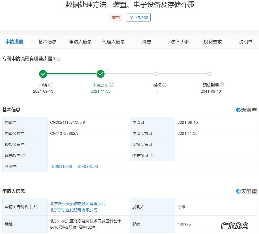This screenshot has width=259, height=234.
Task: Click applicant link 北京沃东天骏信息技术有限公司
Action: coord(78,203)
